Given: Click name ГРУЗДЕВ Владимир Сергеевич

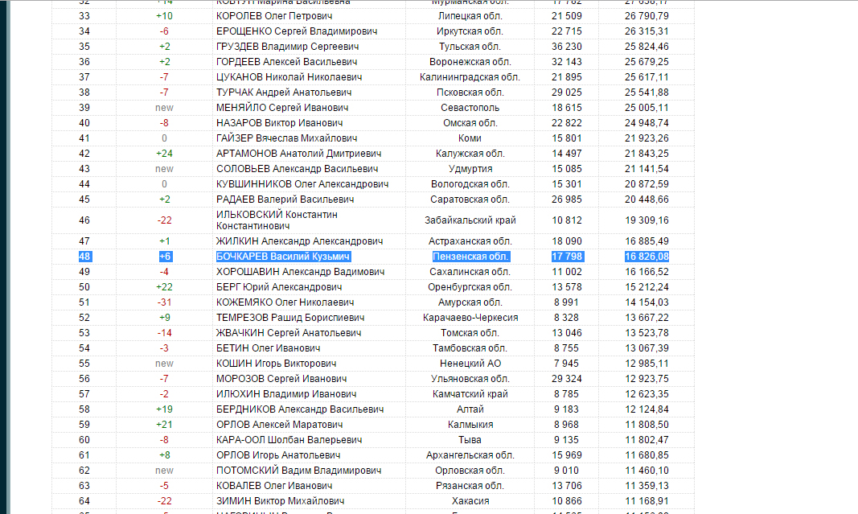Looking at the screenshot, I should [x=287, y=47].
